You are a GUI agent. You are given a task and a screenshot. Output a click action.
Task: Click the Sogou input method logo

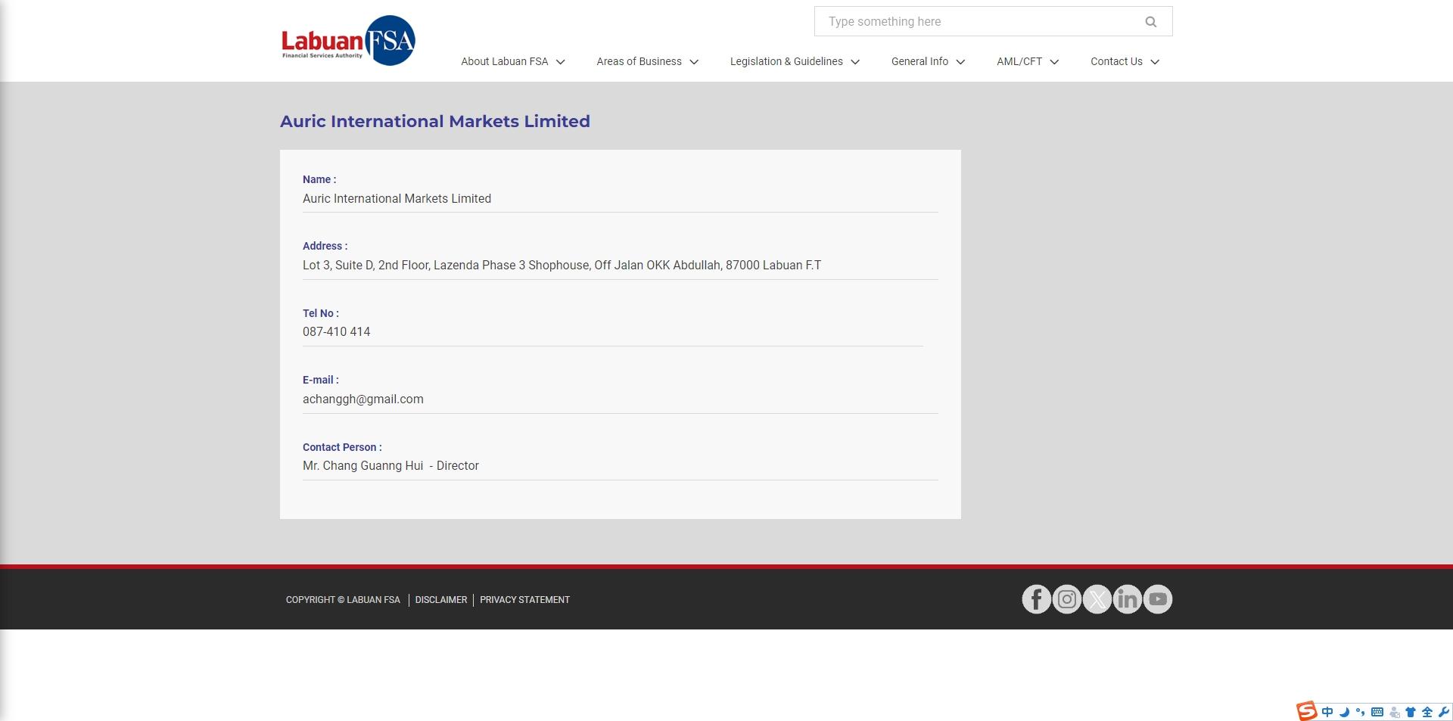click(1307, 711)
